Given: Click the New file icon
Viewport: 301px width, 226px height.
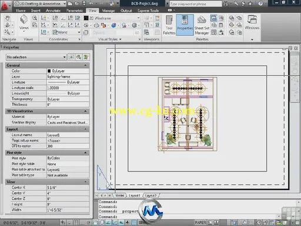Looking at the screenshot, I should point(70,4).
